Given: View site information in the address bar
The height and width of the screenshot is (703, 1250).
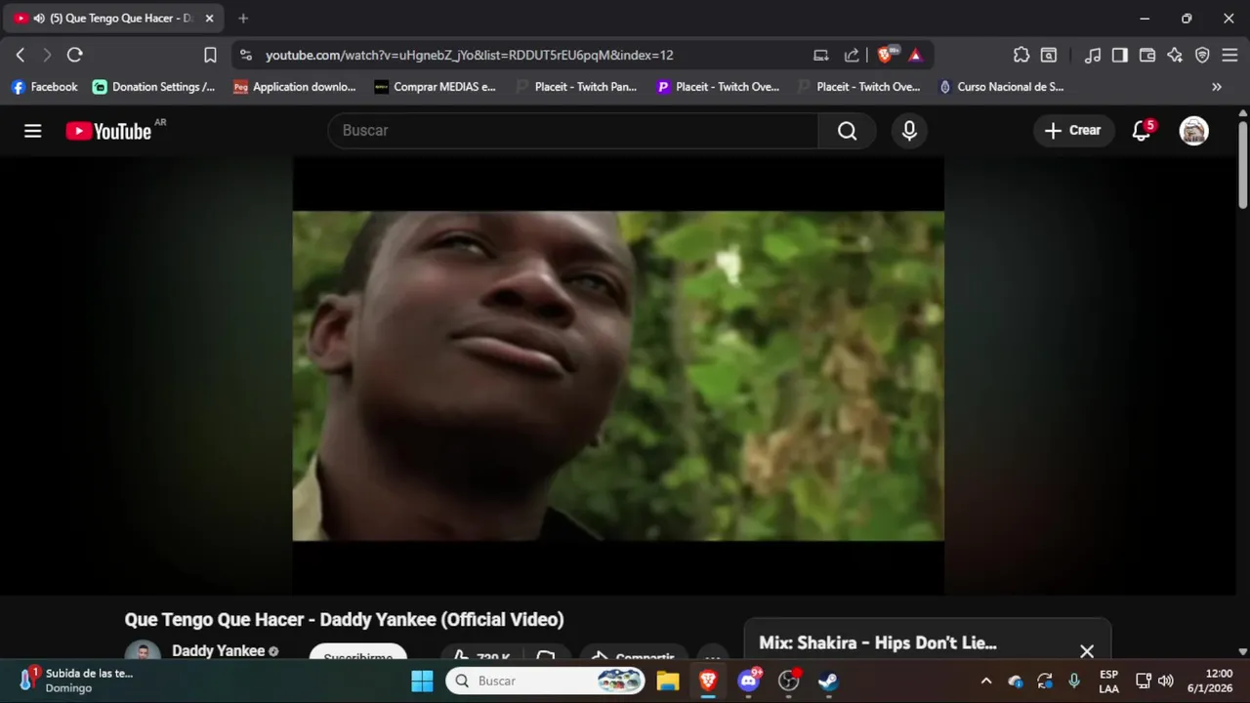Looking at the screenshot, I should click(x=245, y=55).
